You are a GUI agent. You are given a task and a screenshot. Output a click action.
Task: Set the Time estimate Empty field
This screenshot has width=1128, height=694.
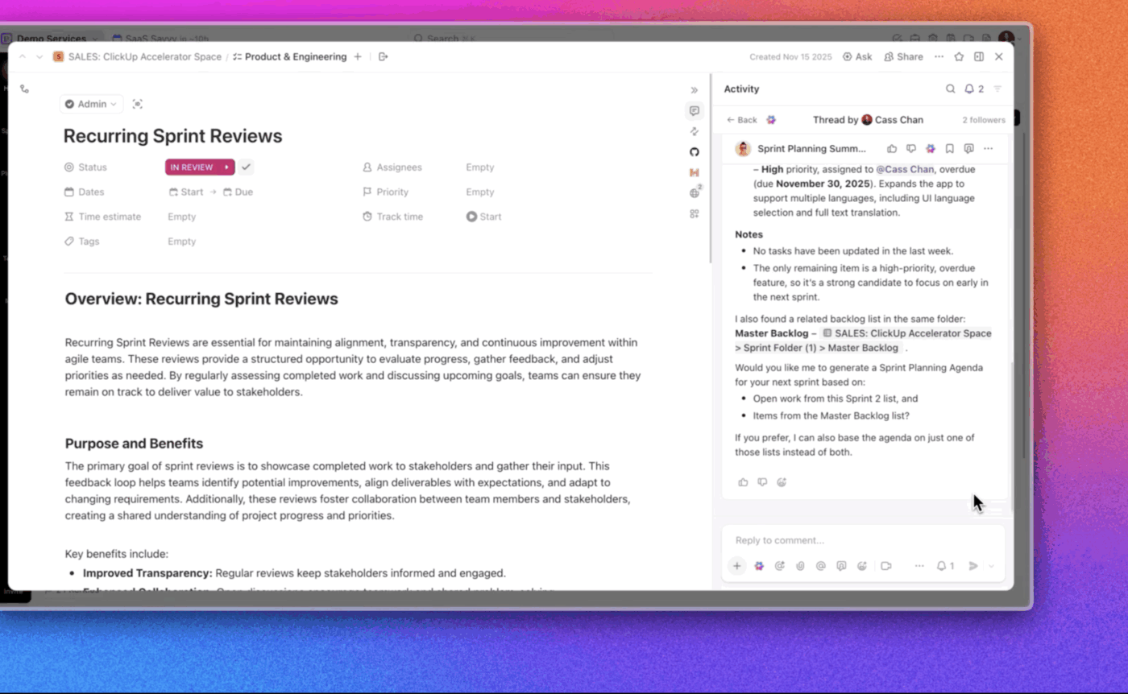(182, 217)
